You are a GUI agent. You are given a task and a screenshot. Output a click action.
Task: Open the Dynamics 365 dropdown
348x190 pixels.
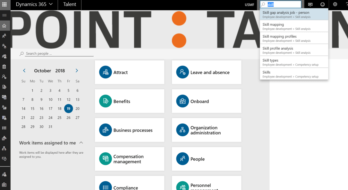[x=34, y=5]
